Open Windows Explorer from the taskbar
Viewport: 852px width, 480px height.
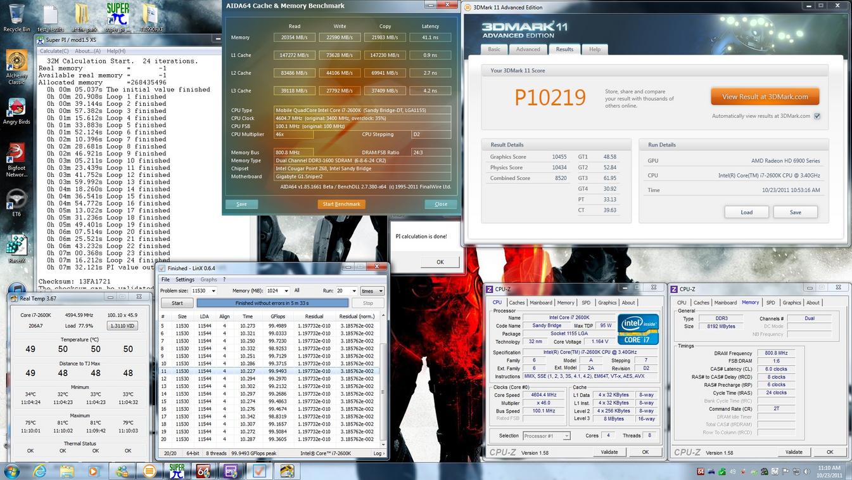[x=67, y=471]
